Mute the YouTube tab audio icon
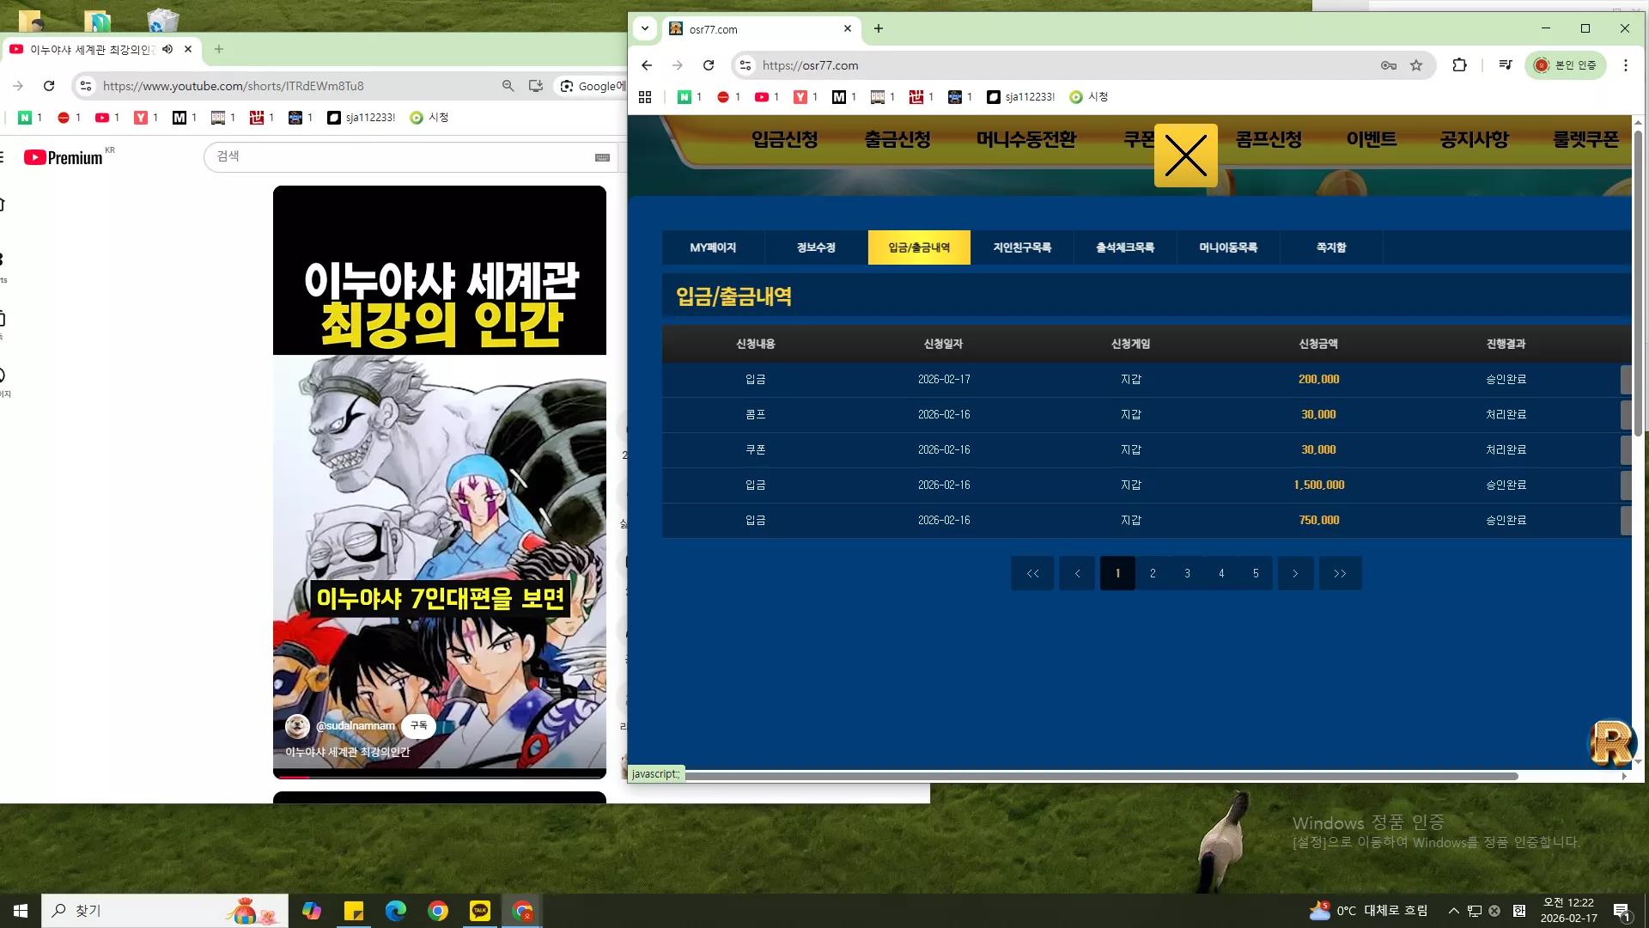The image size is (1649, 928). click(x=167, y=50)
